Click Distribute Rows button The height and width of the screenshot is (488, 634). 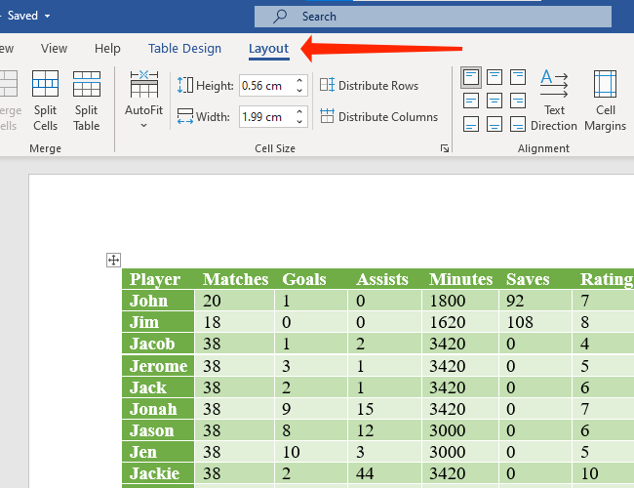pyautogui.click(x=369, y=86)
